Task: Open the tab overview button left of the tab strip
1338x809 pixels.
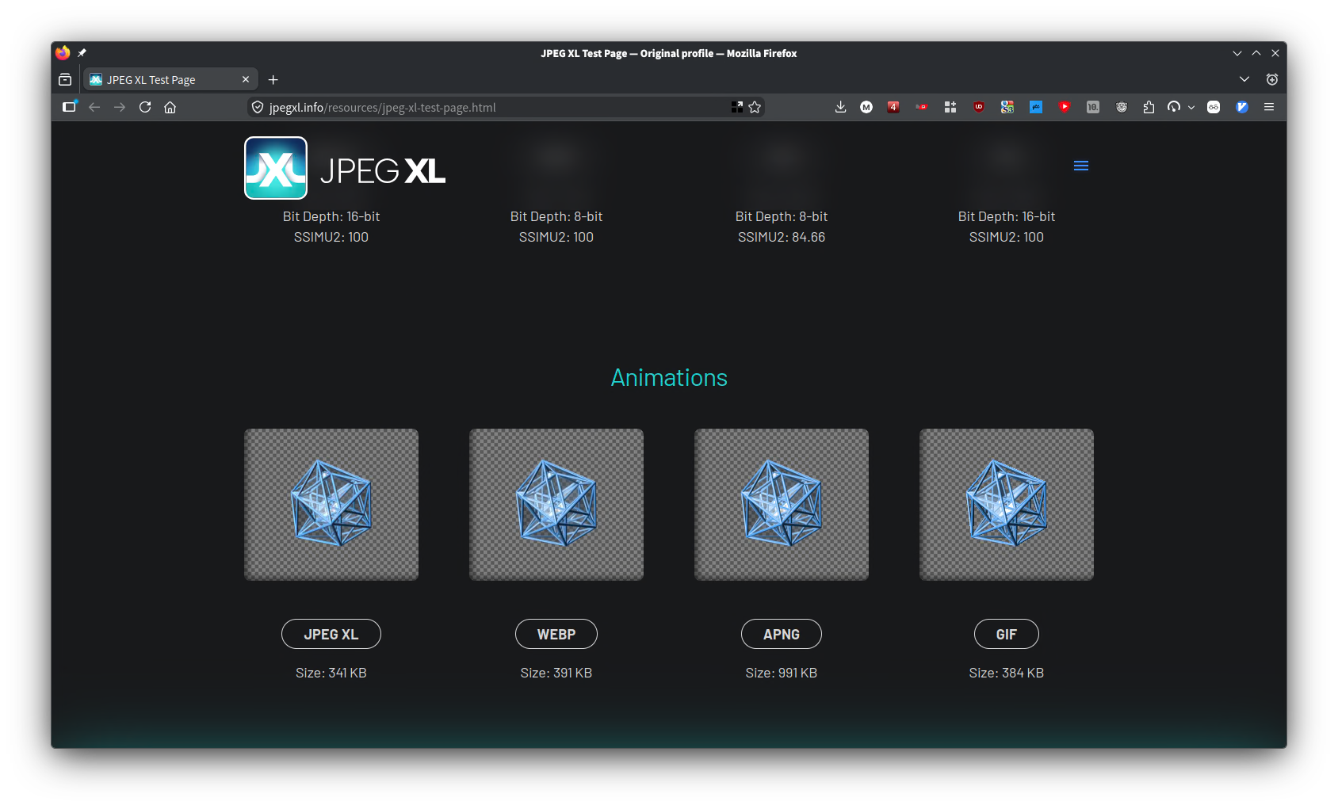Action: pos(65,79)
